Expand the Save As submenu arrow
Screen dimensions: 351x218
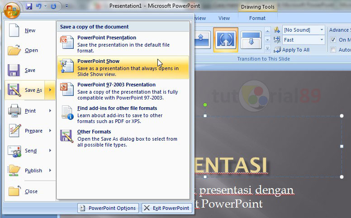point(50,90)
